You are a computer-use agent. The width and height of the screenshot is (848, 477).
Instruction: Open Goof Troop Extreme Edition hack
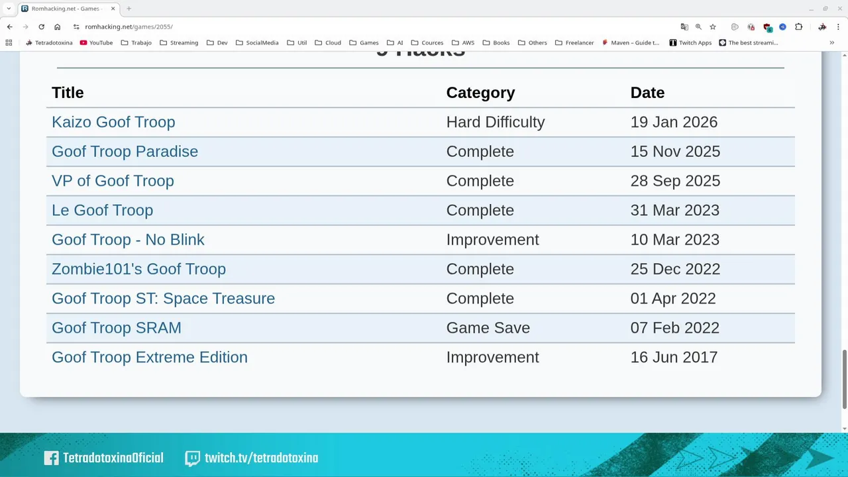(150, 357)
